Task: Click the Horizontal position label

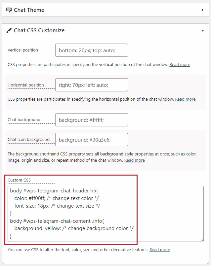Action: 26,85
